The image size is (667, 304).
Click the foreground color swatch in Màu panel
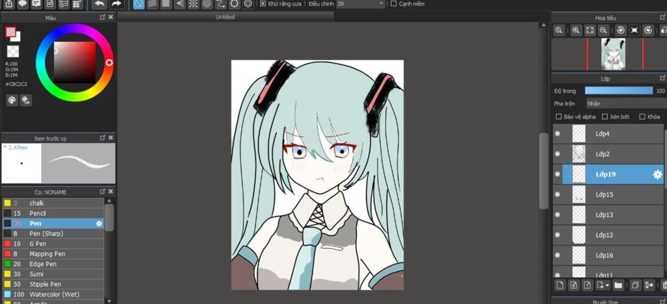click(10, 31)
